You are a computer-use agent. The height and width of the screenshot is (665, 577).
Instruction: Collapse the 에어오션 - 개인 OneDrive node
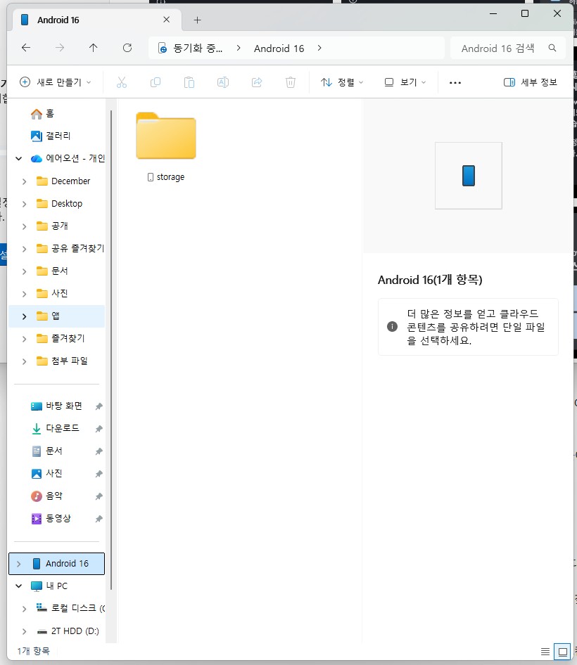coord(19,159)
